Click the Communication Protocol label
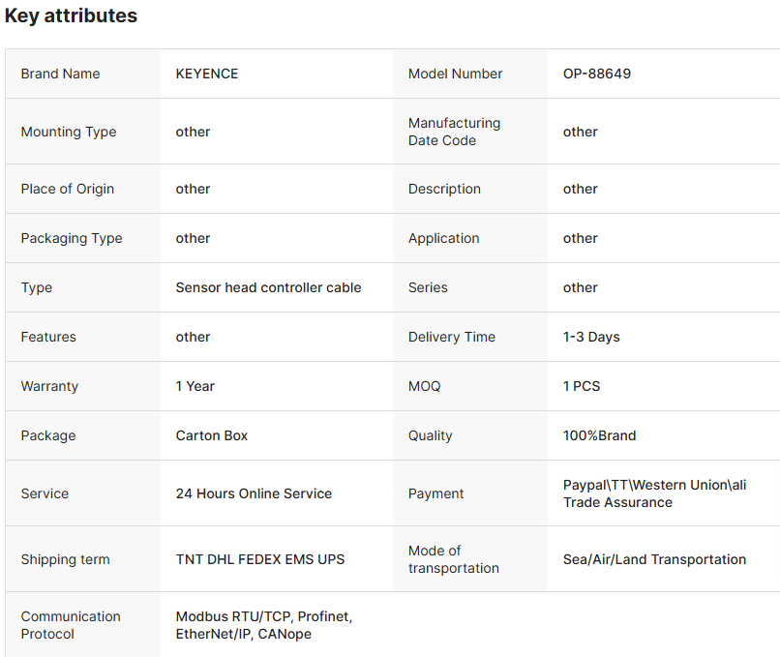Viewport: 780px width, 657px height. click(x=71, y=625)
